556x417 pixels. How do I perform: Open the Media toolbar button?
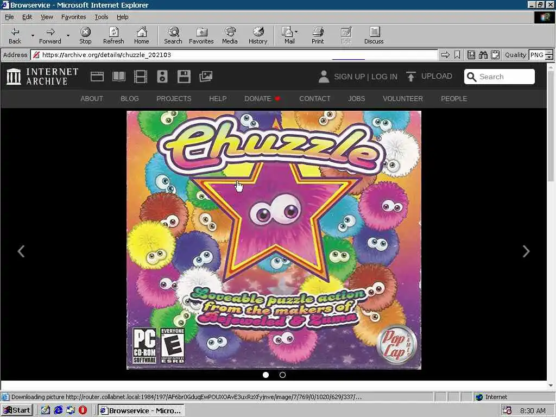[x=230, y=35]
